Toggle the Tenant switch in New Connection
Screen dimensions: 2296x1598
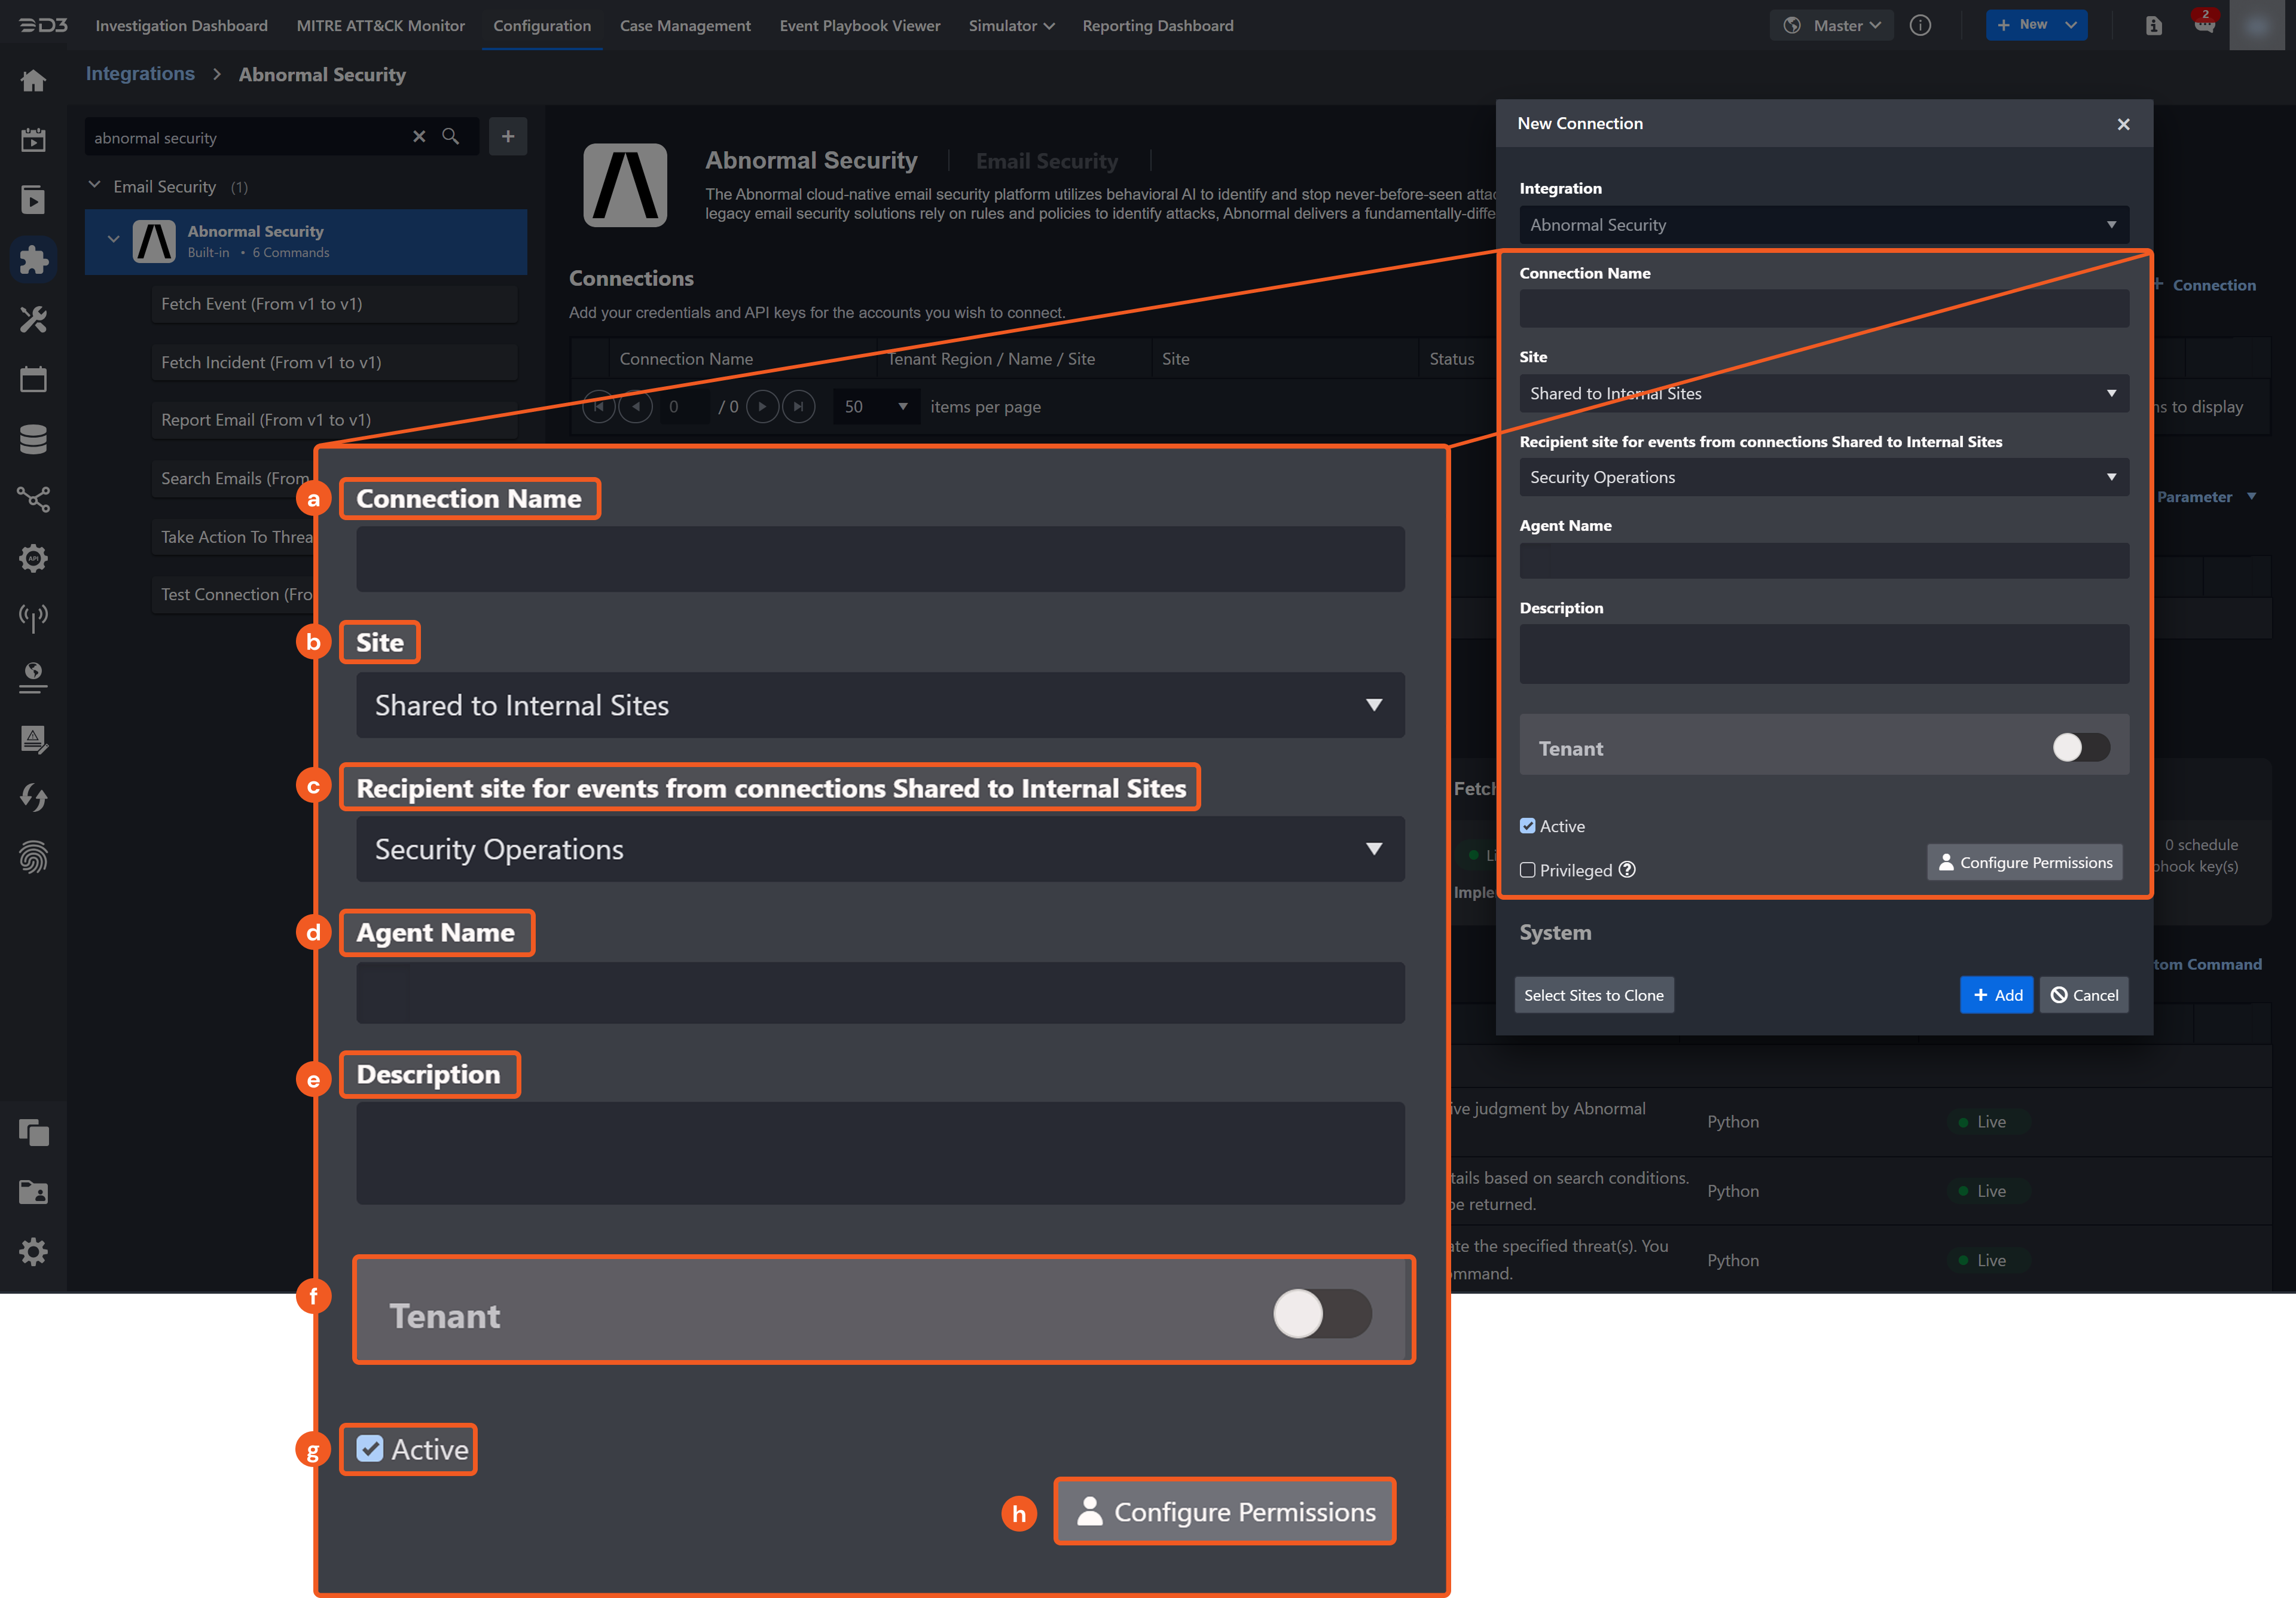coord(2080,747)
